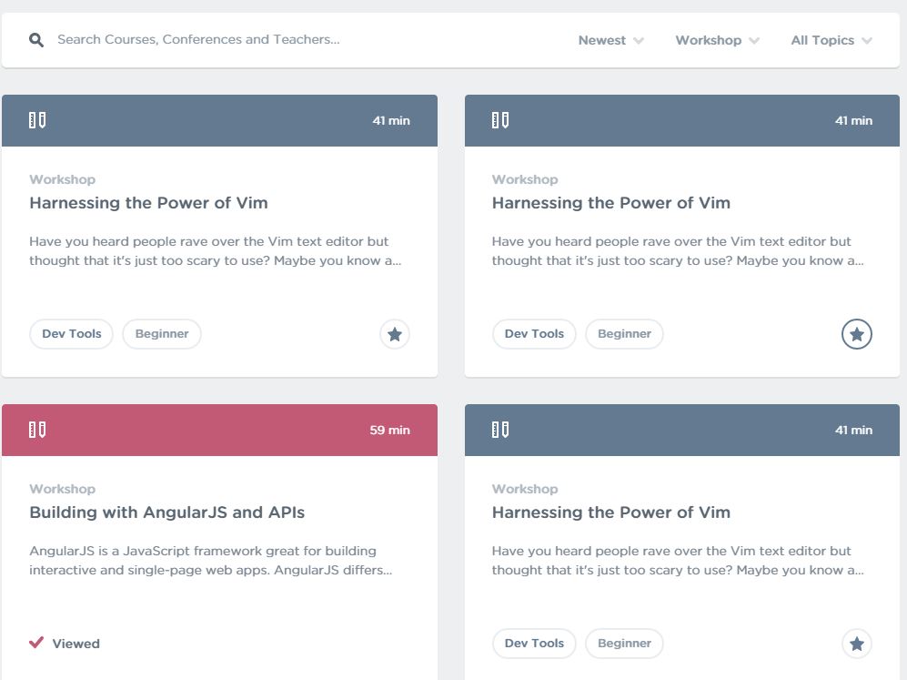Open the Newest sort dropdown
Image resolution: width=907 pixels, height=680 pixels.
coord(611,40)
